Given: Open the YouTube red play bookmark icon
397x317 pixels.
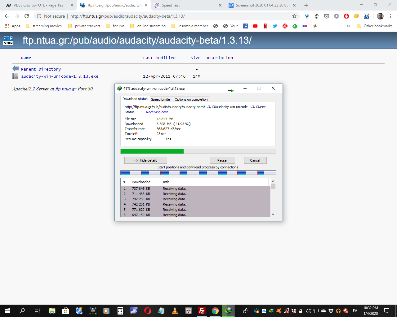Looking at the screenshot, I should coord(255,26).
